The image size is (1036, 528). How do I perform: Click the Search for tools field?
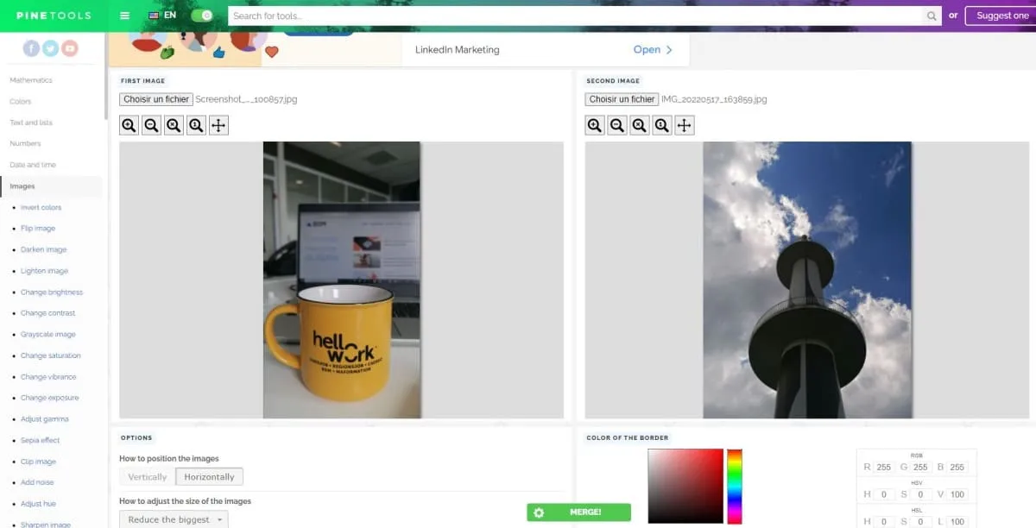(576, 16)
